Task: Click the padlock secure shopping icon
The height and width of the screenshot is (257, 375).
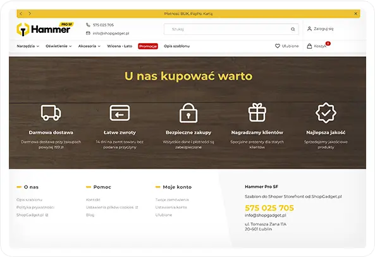Action: pyautogui.click(x=188, y=113)
